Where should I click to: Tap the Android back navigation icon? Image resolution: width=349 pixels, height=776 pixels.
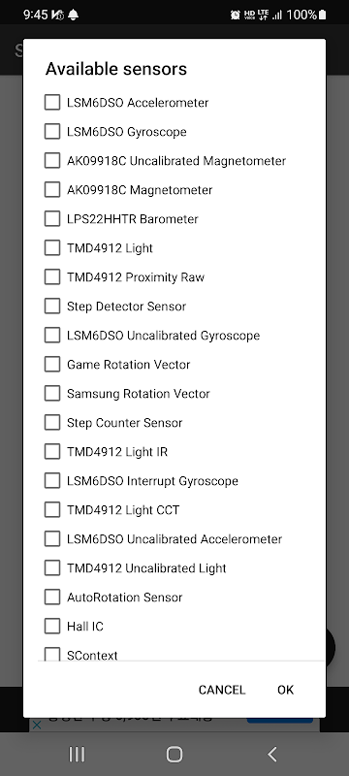271,755
